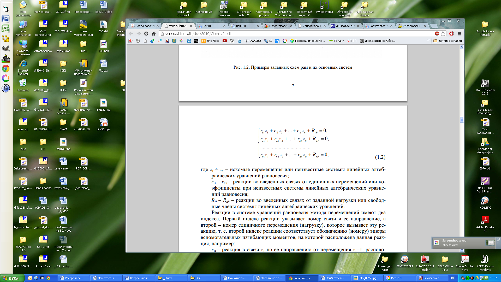
Task: Open the YouTube bookmark icon
Action: [225, 41]
